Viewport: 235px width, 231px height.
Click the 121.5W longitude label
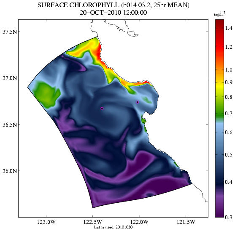pyautogui.click(x=186, y=222)
